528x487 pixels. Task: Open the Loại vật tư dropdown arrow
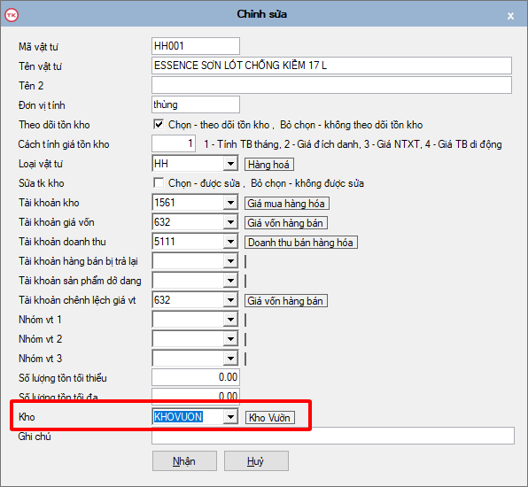(x=230, y=164)
